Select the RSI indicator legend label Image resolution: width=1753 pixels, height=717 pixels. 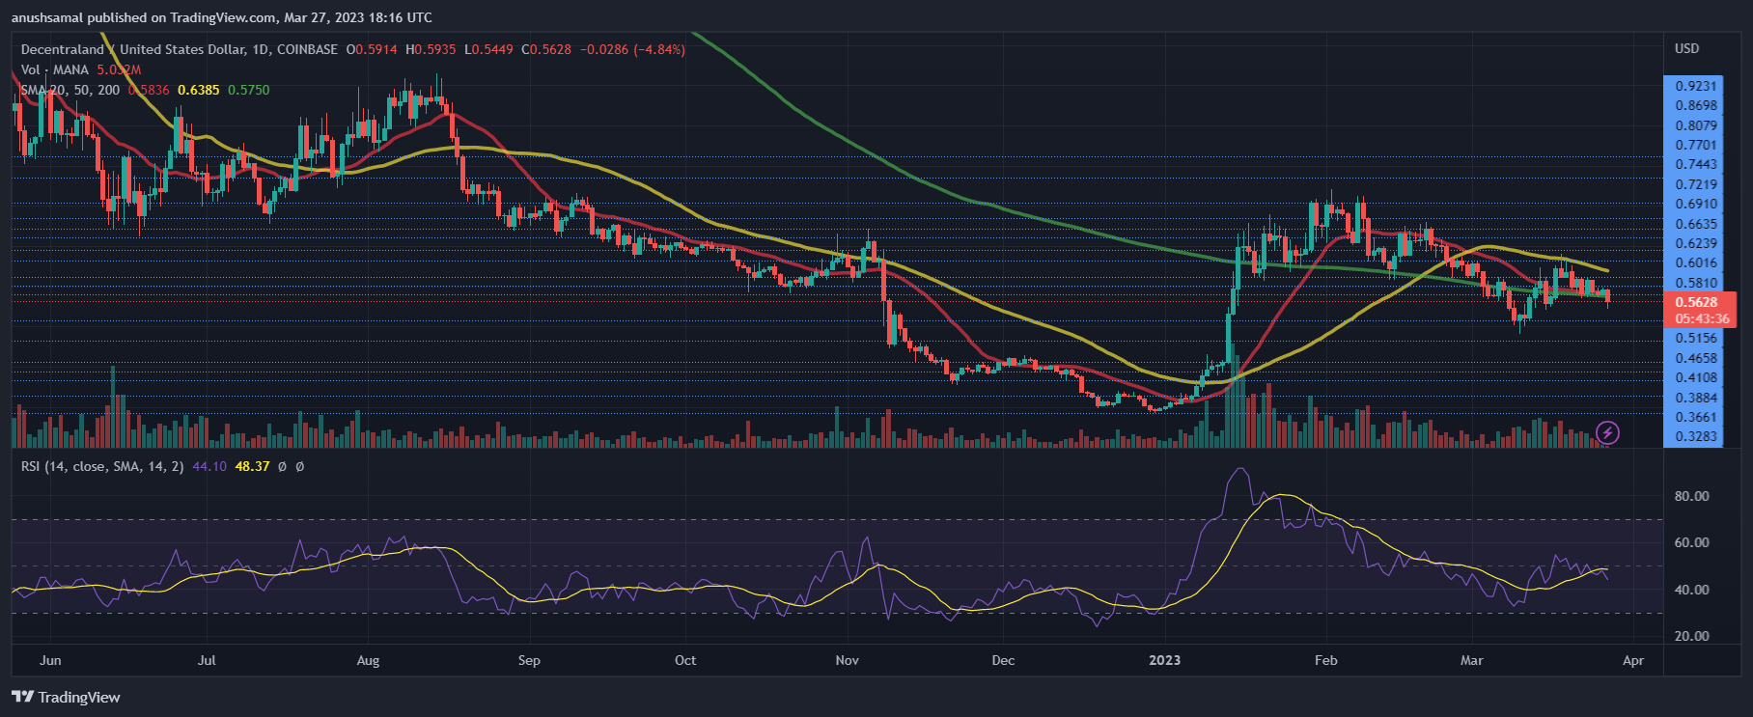coord(101,466)
